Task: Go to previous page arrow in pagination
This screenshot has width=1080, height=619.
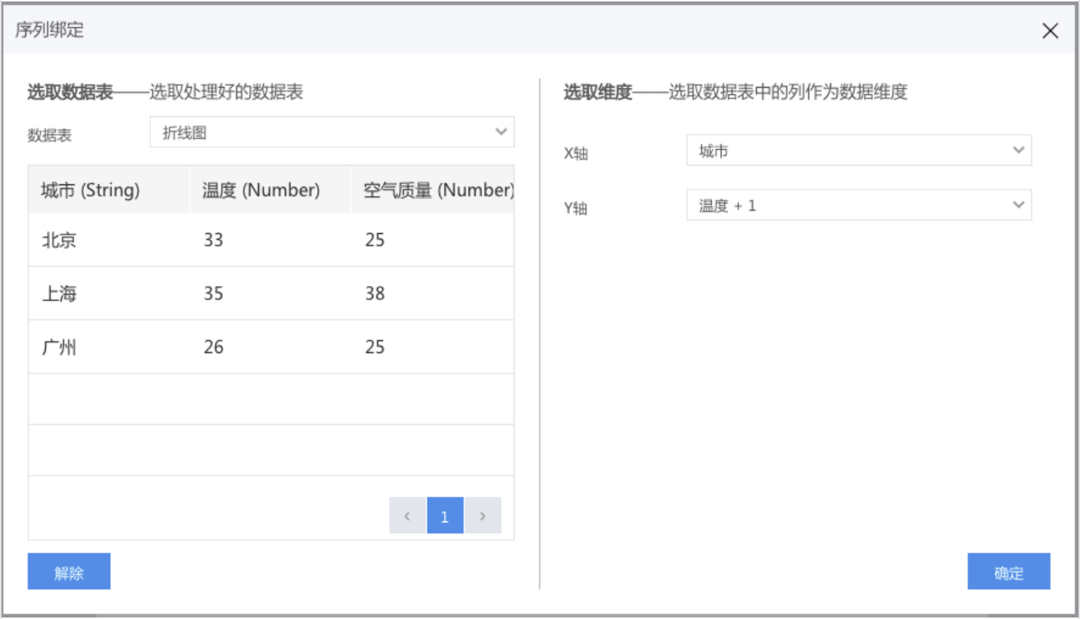Action: click(407, 516)
